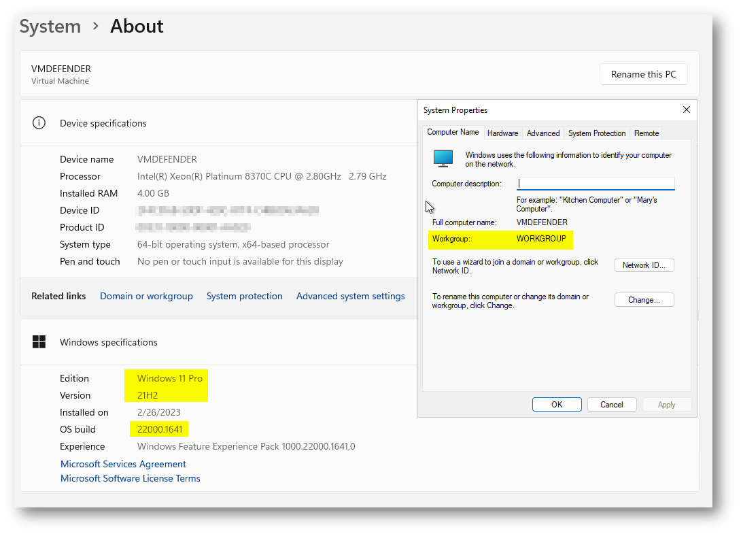Image resolution: width=741 pixels, height=536 pixels.
Task: Click the Rename this PC button
Action: pyautogui.click(x=643, y=74)
